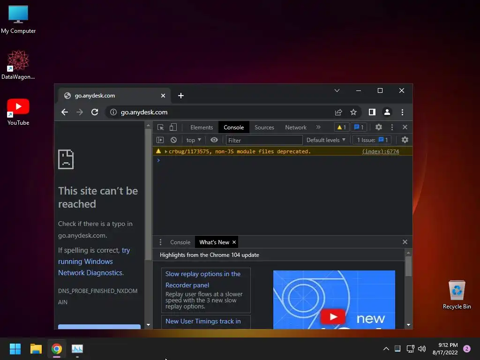Open the tab search dropdown chevron
480x360 pixels.
337,90
